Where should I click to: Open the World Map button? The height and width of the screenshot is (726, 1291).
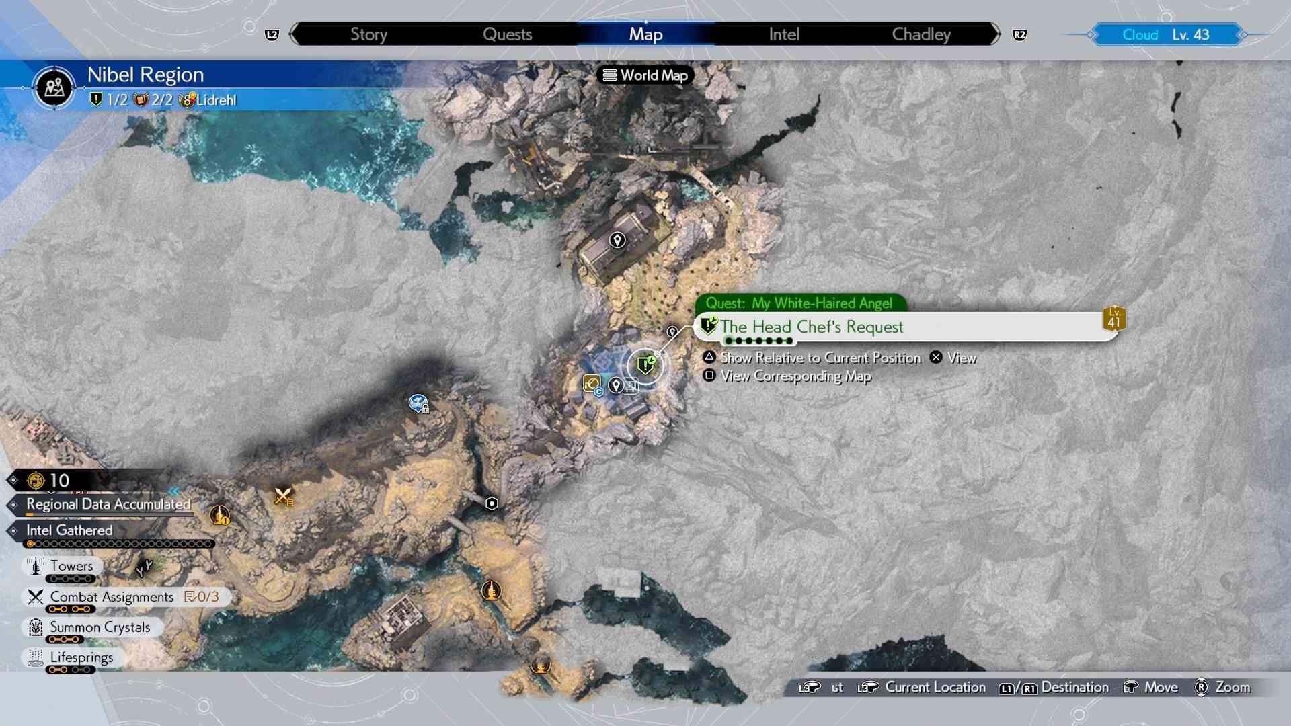click(x=645, y=75)
